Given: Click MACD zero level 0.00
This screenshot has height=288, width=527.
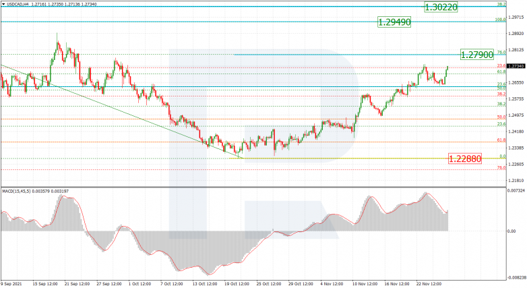Looking at the screenshot, I should point(512,231).
